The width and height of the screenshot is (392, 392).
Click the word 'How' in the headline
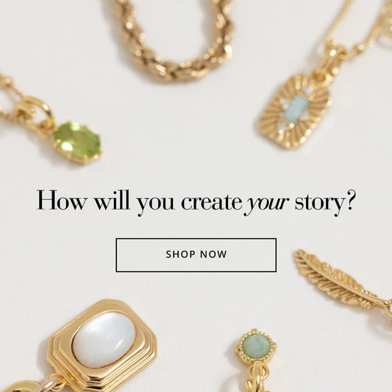[x=62, y=201]
